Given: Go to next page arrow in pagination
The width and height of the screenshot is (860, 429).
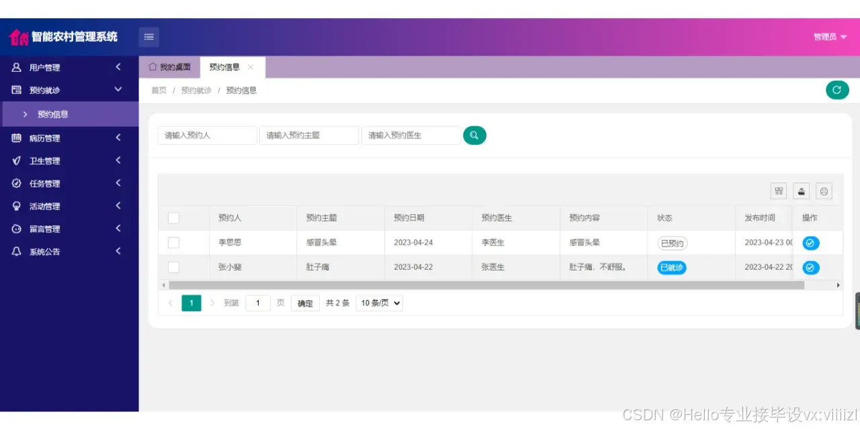Looking at the screenshot, I should click(212, 303).
